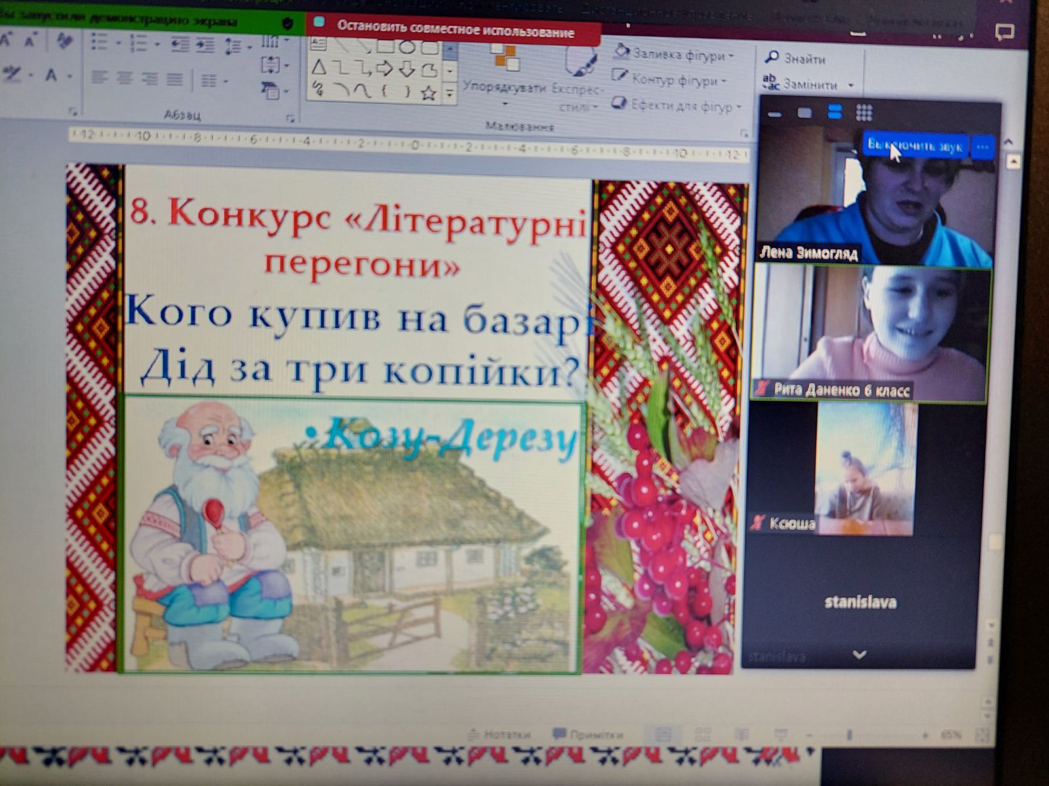This screenshot has height=786, width=1049.
Task: Toggle Примітки comments pane
Action: pos(588,734)
